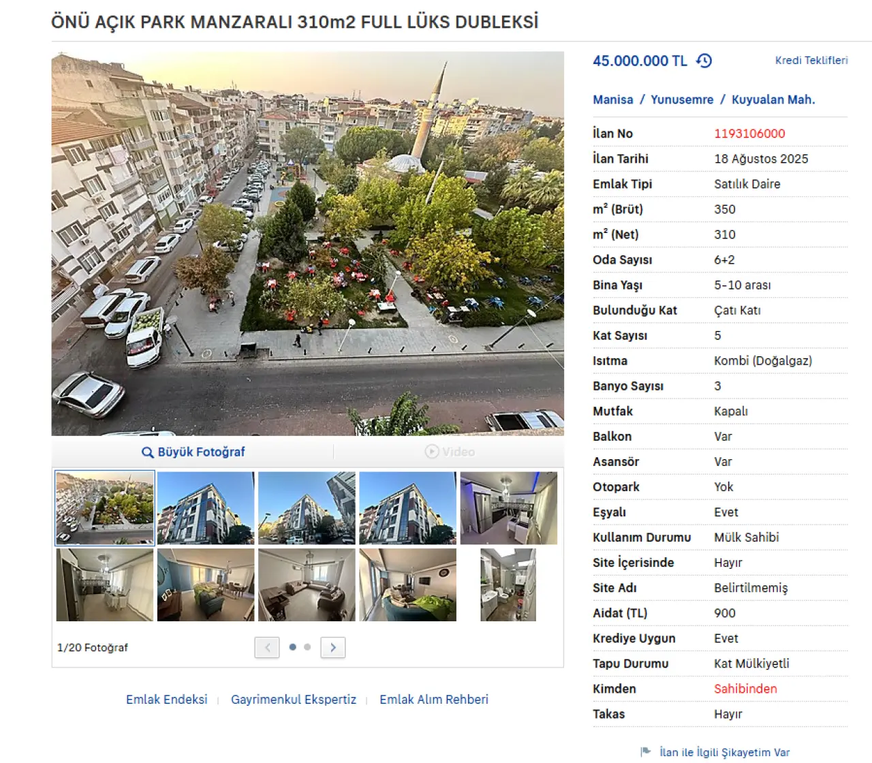Click the magnifier icon beside Büyük Fotoğraf
The height and width of the screenshot is (763, 872).
click(147, 452)
